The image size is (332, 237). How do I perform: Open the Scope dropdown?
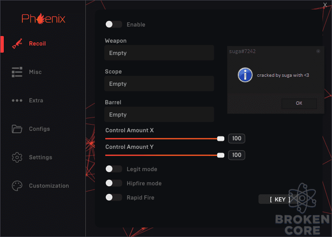159,83
